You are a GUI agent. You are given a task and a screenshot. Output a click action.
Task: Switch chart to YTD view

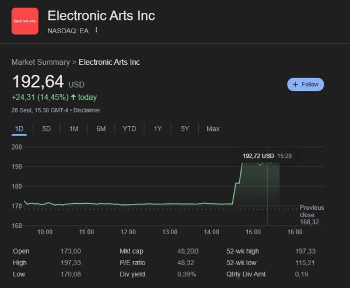click(x=129, y=129)
